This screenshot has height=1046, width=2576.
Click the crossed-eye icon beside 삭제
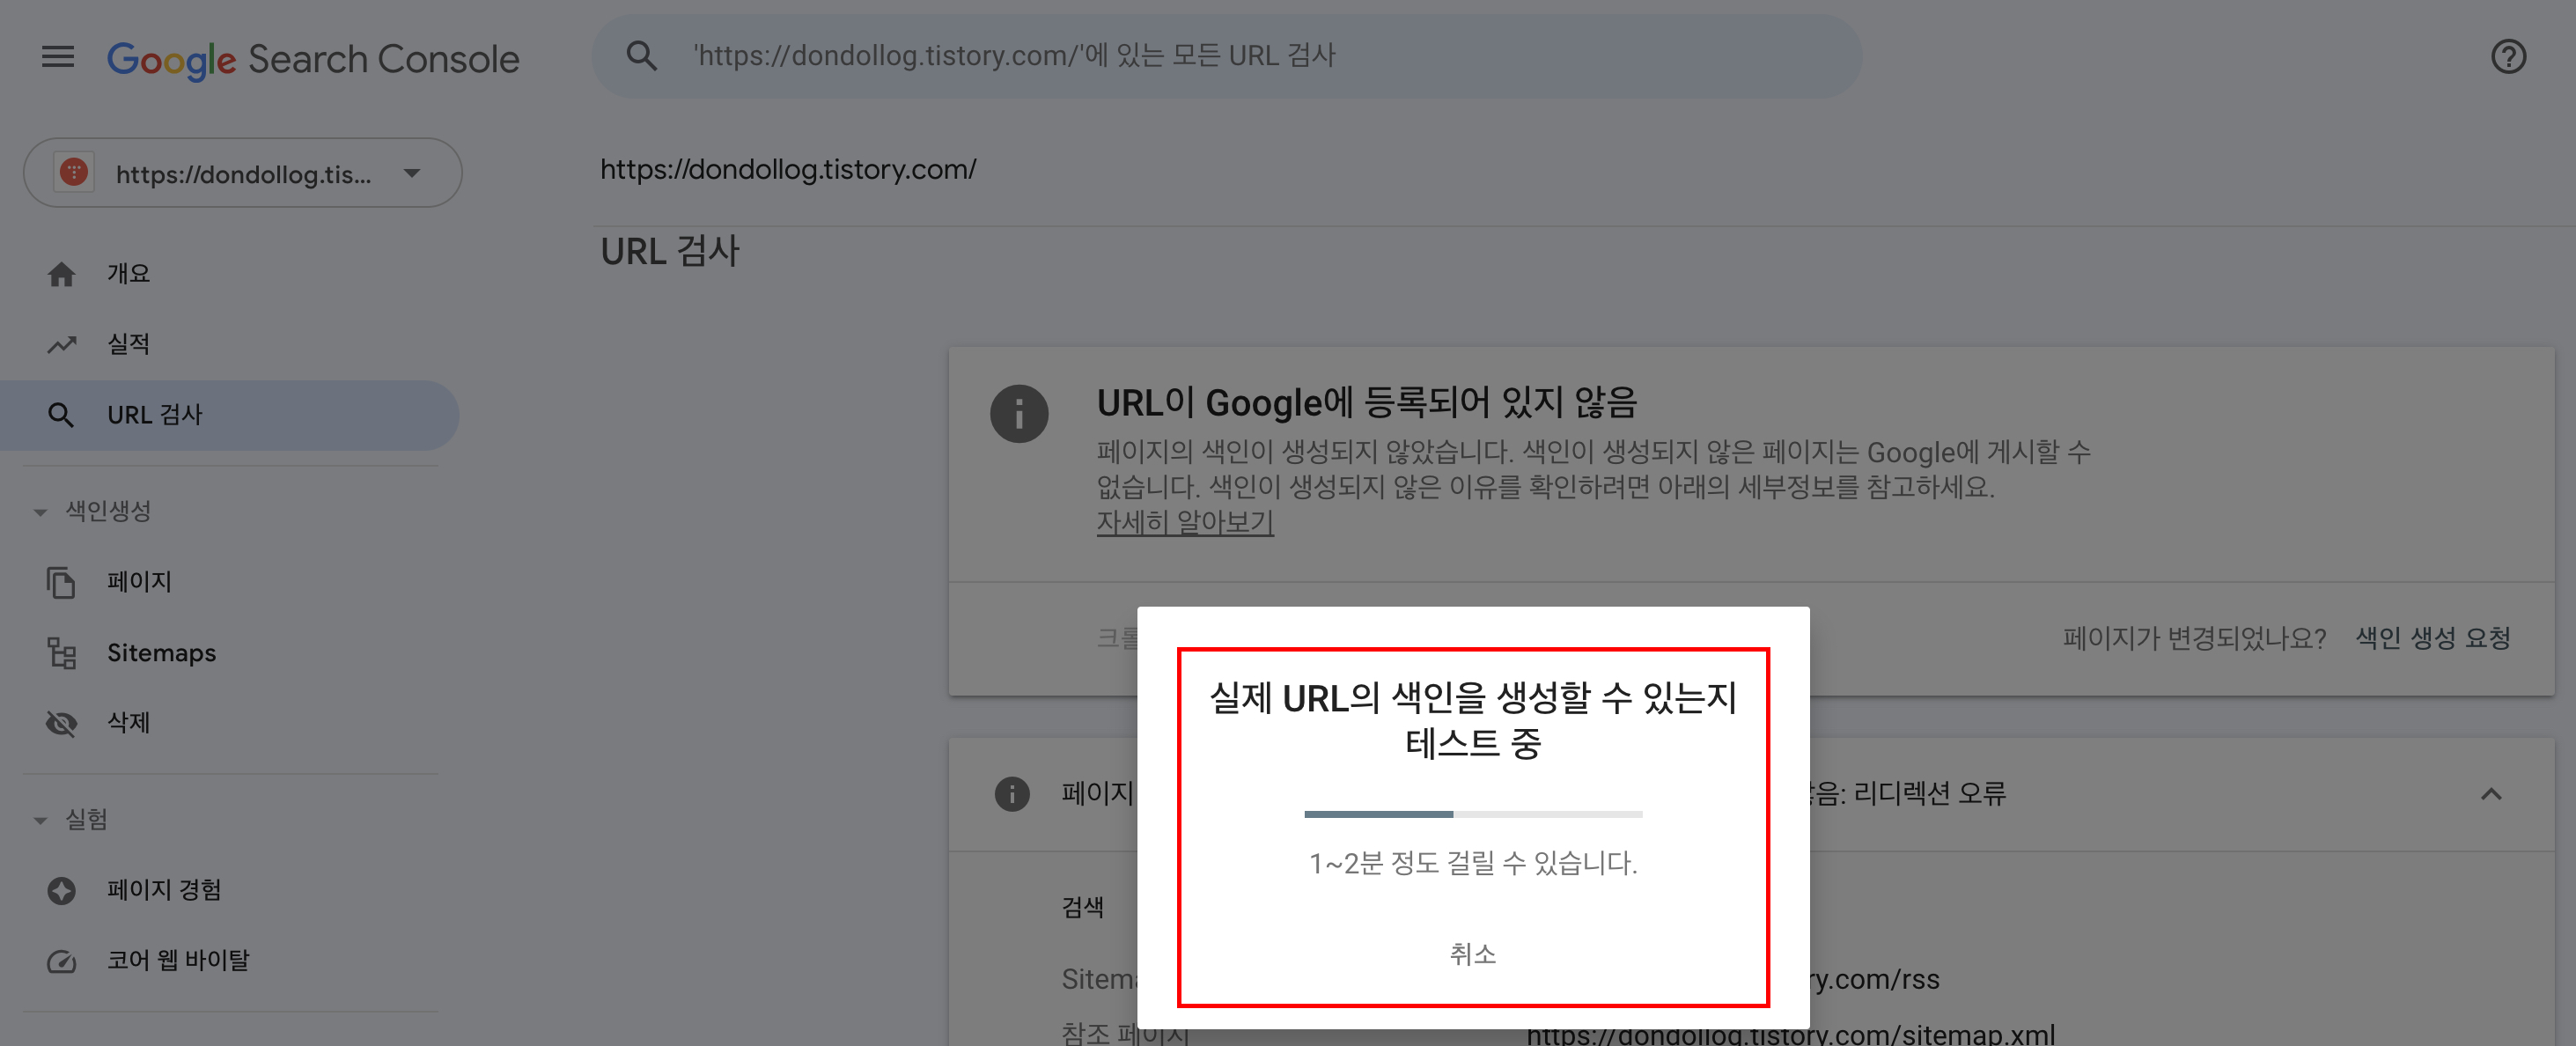coord(61,723)
